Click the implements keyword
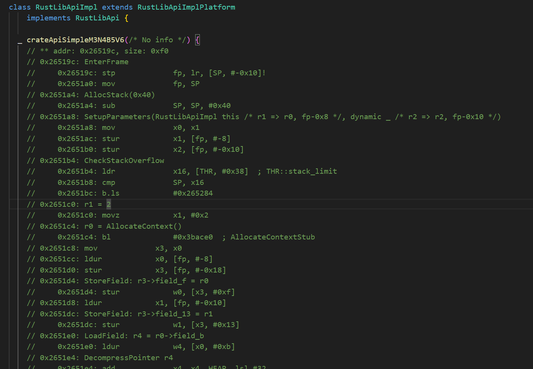 [x=48, y=18]
